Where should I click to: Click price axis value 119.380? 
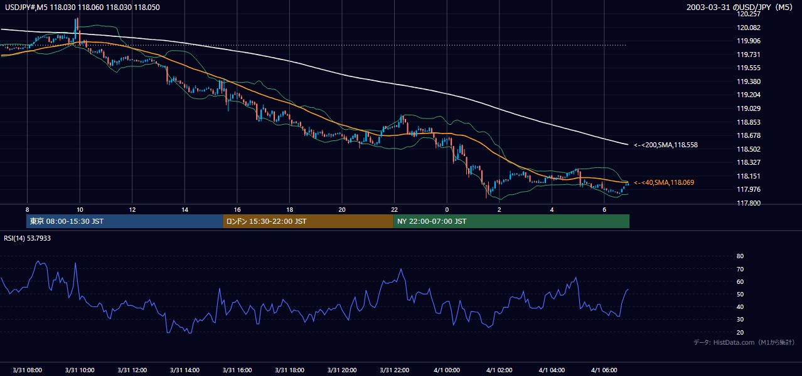pyautogui.click(x=748, y=81)
